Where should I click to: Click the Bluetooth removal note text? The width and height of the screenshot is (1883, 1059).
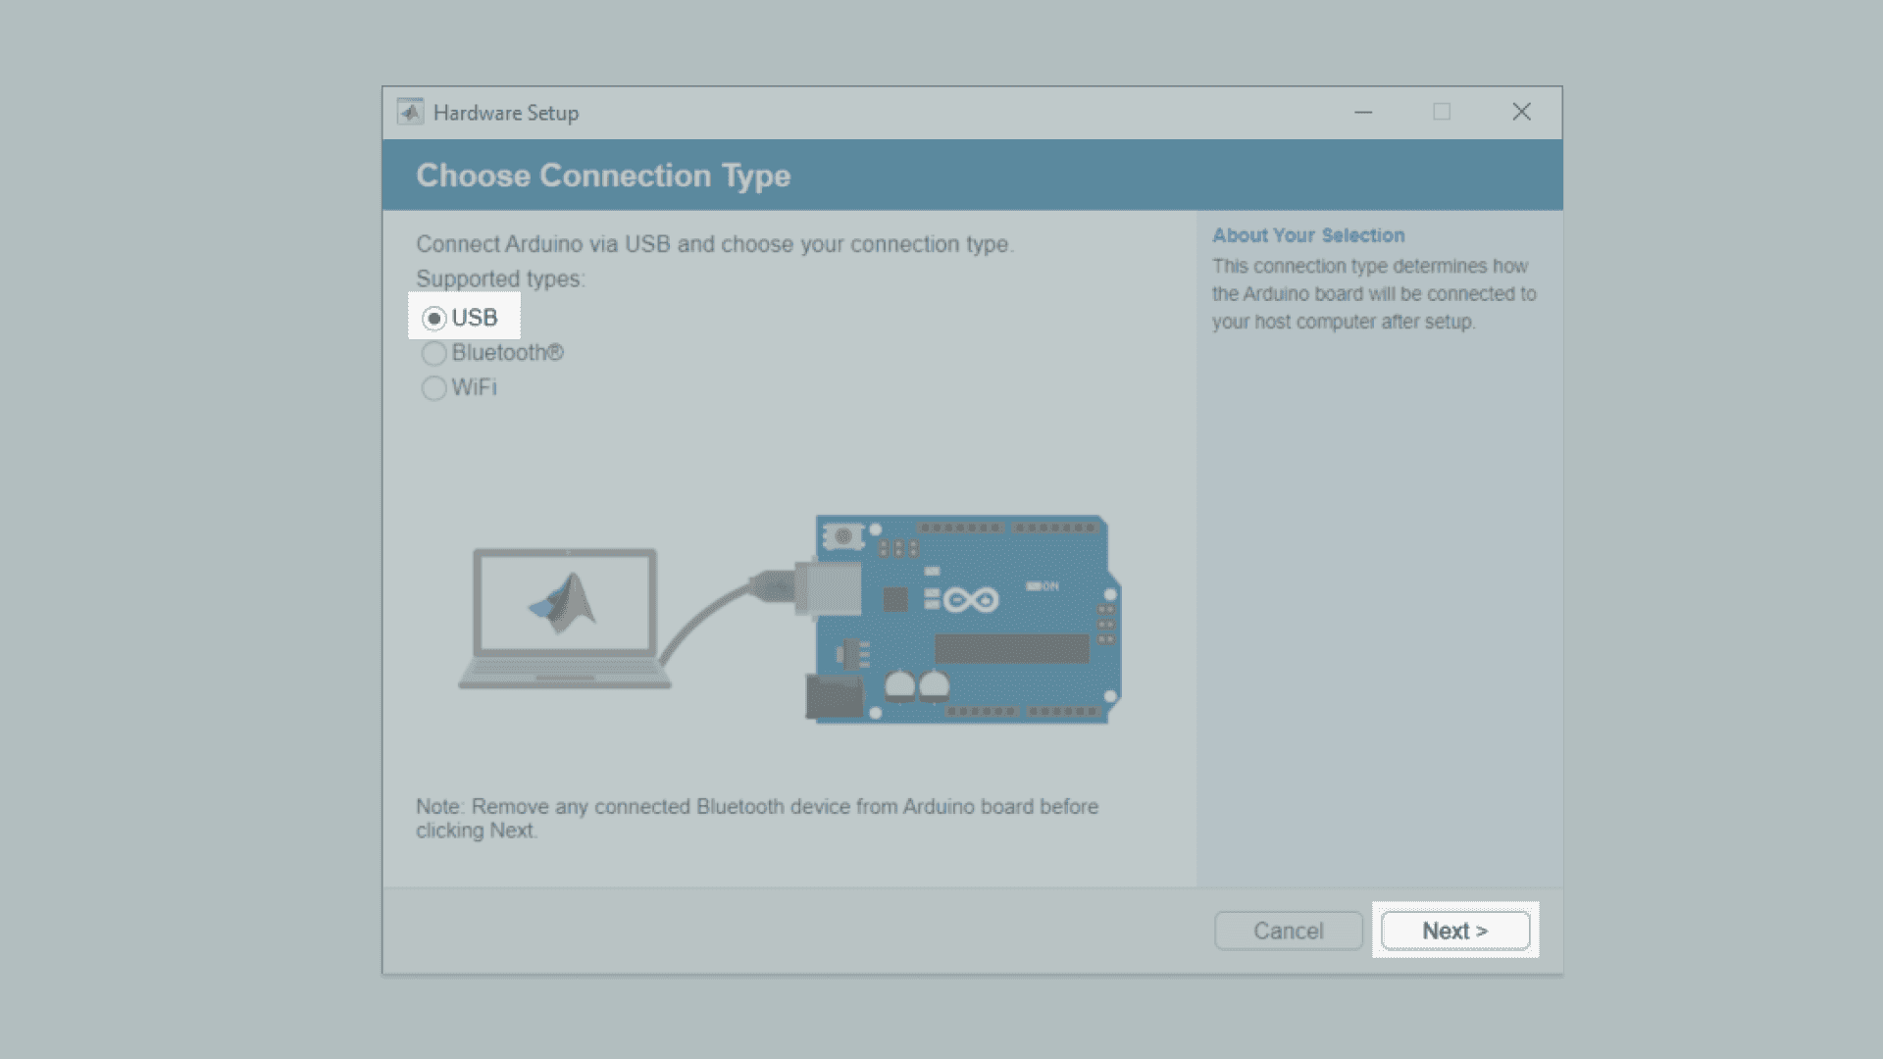coord(756,818)
